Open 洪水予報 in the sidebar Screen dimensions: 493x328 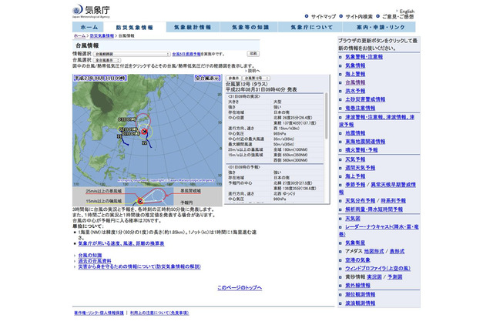[x=355, y=91]
